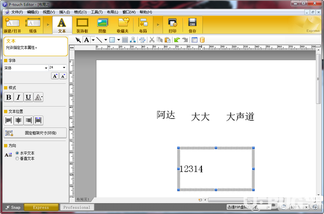The width and height of the screenshot is (324, 214).
Task: Insert a table with table icon
Action: point(125,40)
